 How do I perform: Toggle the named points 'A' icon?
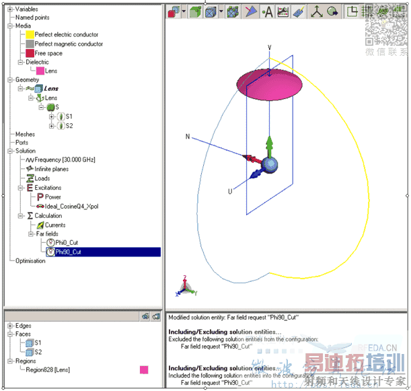267,12
